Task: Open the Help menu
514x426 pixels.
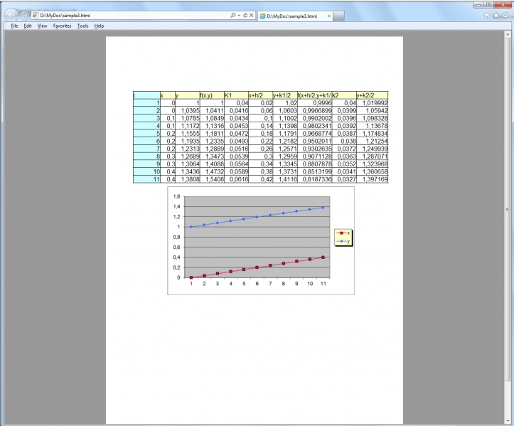Action: click(x=99, y=26)
